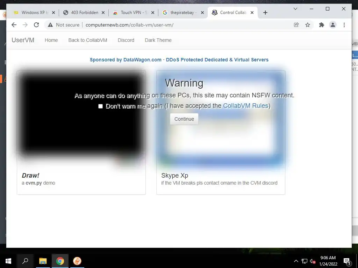Close the Windows XP tab
This screenshot has width=358, height=268.
(x=53, y=13)
